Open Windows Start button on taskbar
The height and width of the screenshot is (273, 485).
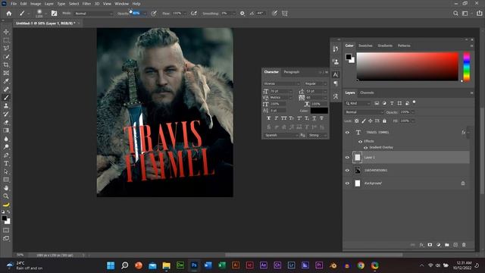coord(111,265)
